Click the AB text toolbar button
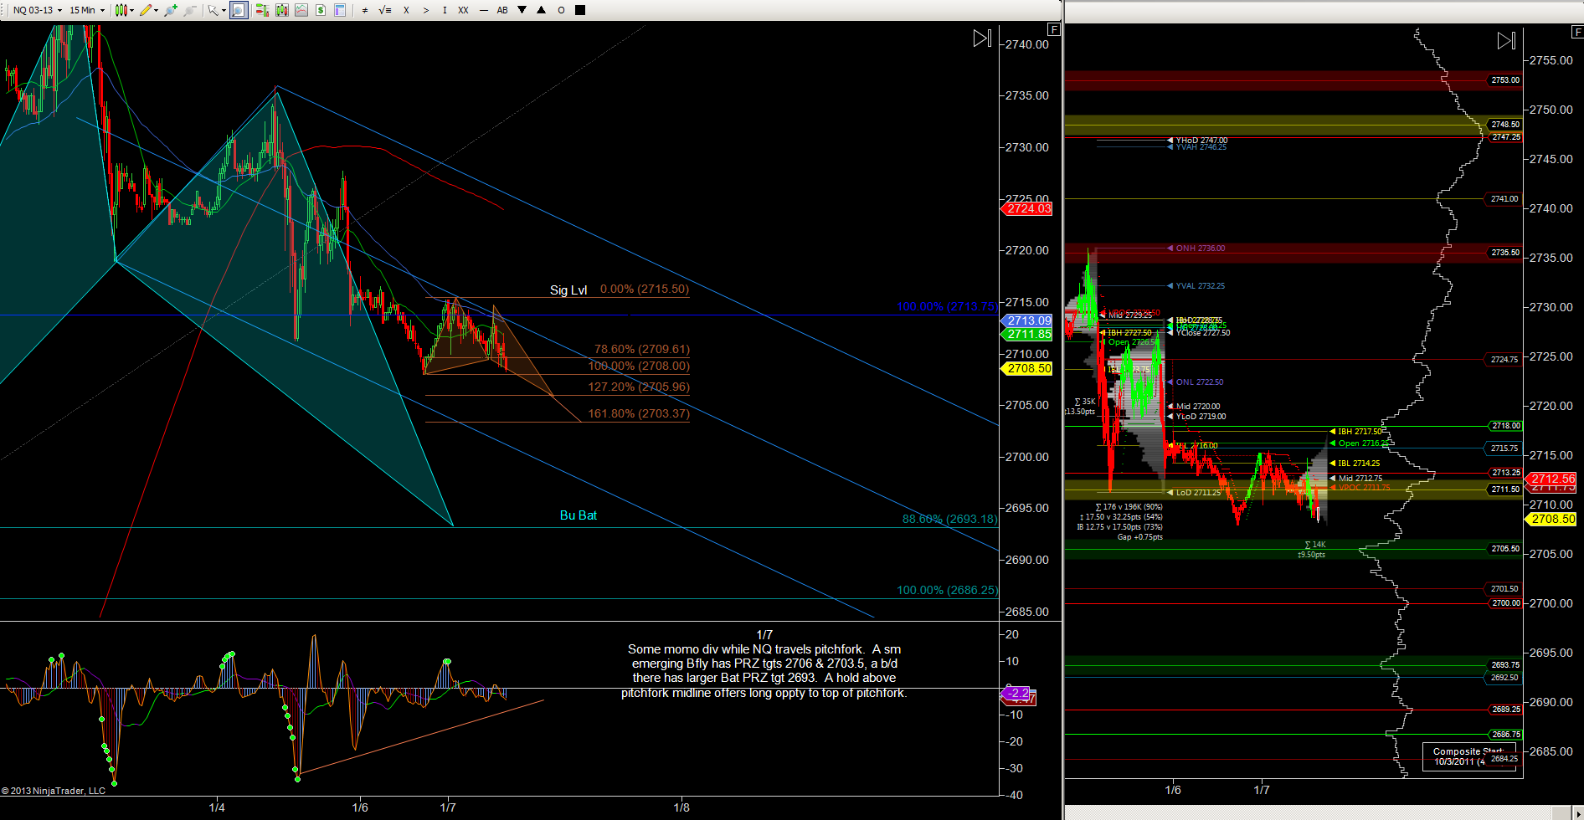 pos(502,10)
